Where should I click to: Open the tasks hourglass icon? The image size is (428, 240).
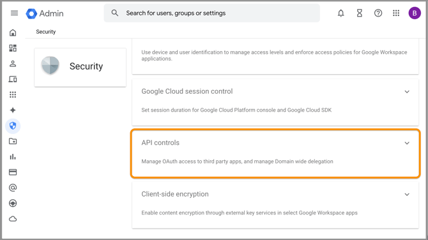[x=360, y=13]
